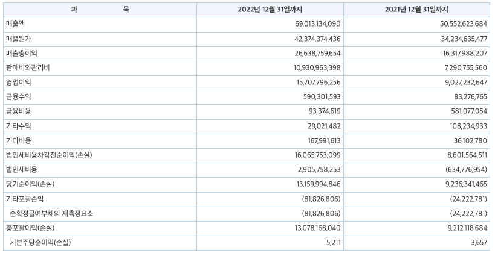This screenshot has width=495, height=253.
Task: Select the negative value (634,776,954)
Action: 466,169
